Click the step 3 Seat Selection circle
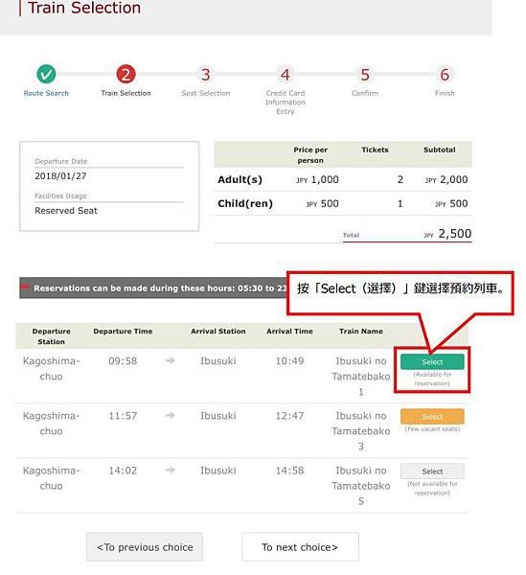Image resolution: width=526 pixels, height=575 pixels. coord(206,75)
